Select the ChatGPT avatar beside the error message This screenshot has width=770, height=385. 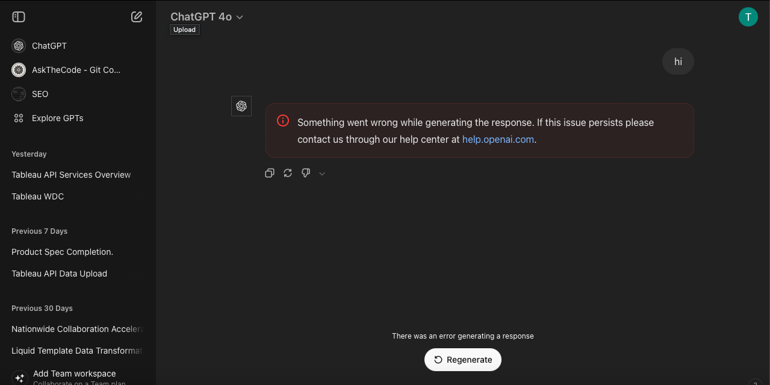coord(241,105)
